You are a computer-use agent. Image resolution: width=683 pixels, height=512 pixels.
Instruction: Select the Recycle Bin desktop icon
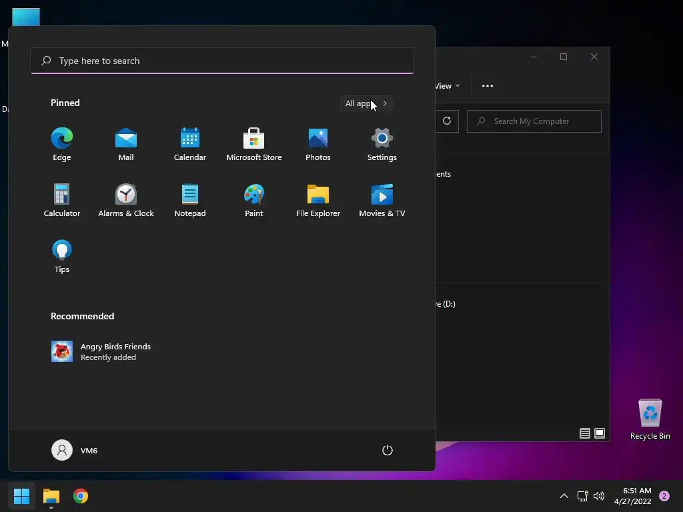coord(650,420)
